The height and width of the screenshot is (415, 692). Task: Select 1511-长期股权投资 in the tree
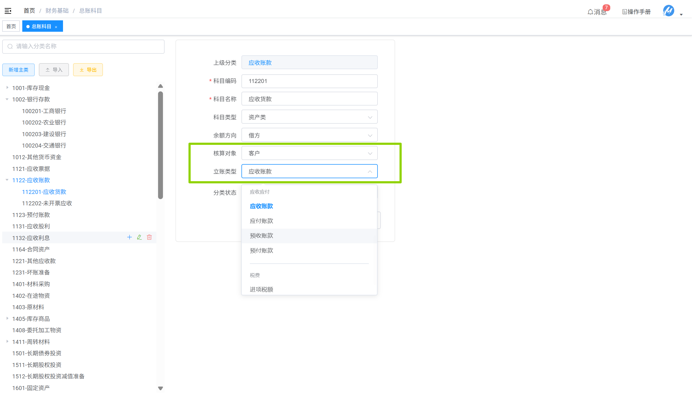coord(37,365)
